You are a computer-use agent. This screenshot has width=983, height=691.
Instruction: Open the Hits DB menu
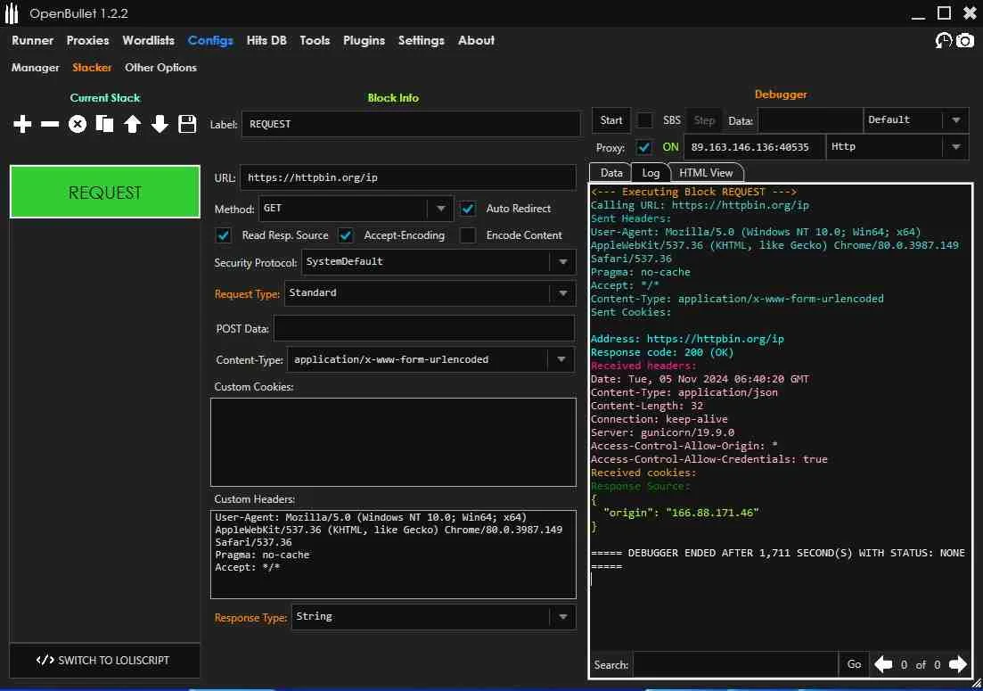point(266,40)
